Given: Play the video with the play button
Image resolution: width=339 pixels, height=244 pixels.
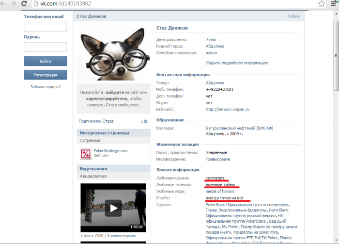Looking at the screenshot, I should pyautogui.click(x=113, y=208).
